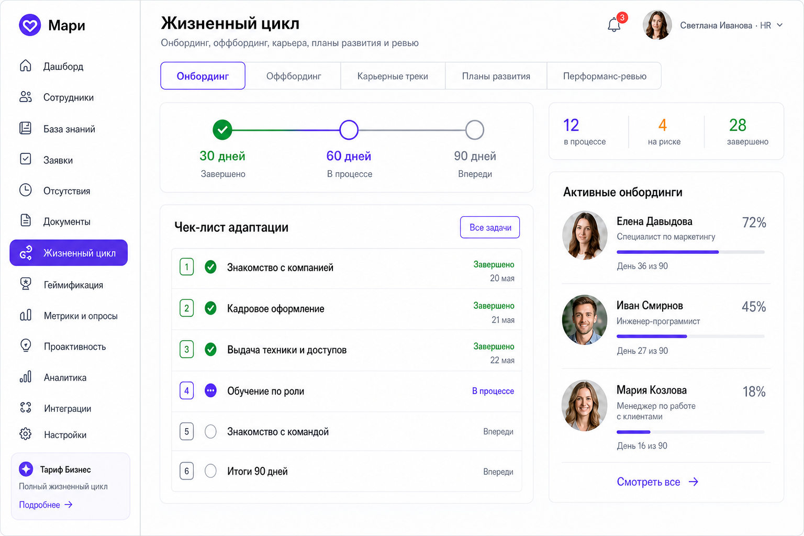Click Елена Давыдова's avatar photo
Image resolution: width=804 pixels, height=536 pixels.
585,236
